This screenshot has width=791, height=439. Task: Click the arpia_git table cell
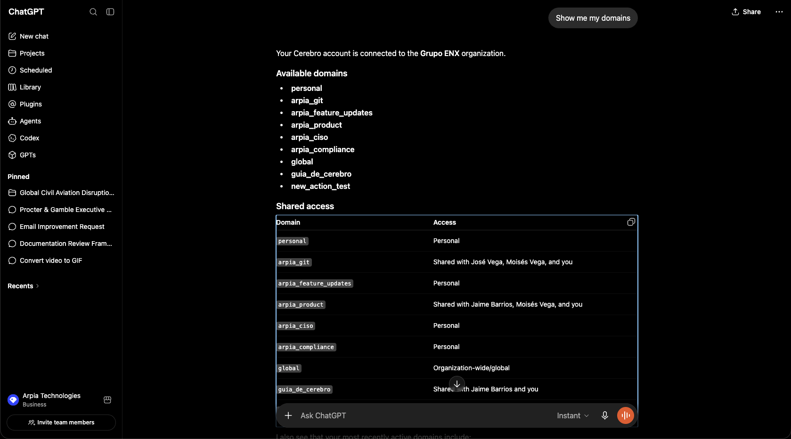pyautogui.click(x=294, y=262)
